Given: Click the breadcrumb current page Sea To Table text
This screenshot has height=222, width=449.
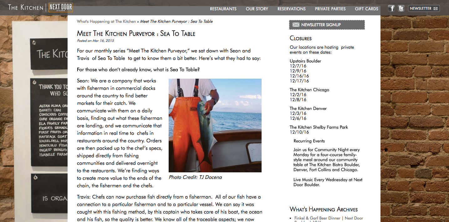Looking at the screenshot, I should pos(176,22).
